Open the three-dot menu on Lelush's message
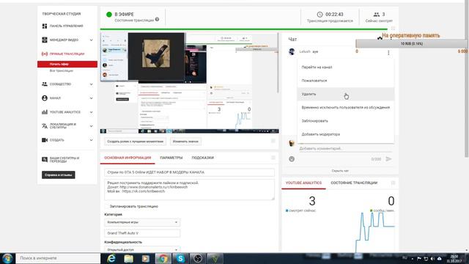The width and height of the screenshot is (469, 264). coord(388,53)
